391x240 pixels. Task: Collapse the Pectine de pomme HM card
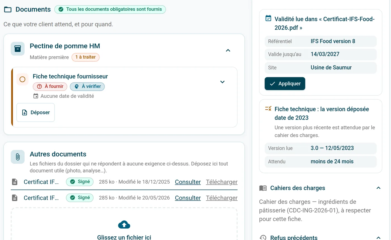[x=228, y=50]
